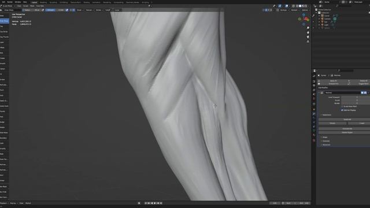
Task: Open the Brush settings dropdown
Action: 80,10
